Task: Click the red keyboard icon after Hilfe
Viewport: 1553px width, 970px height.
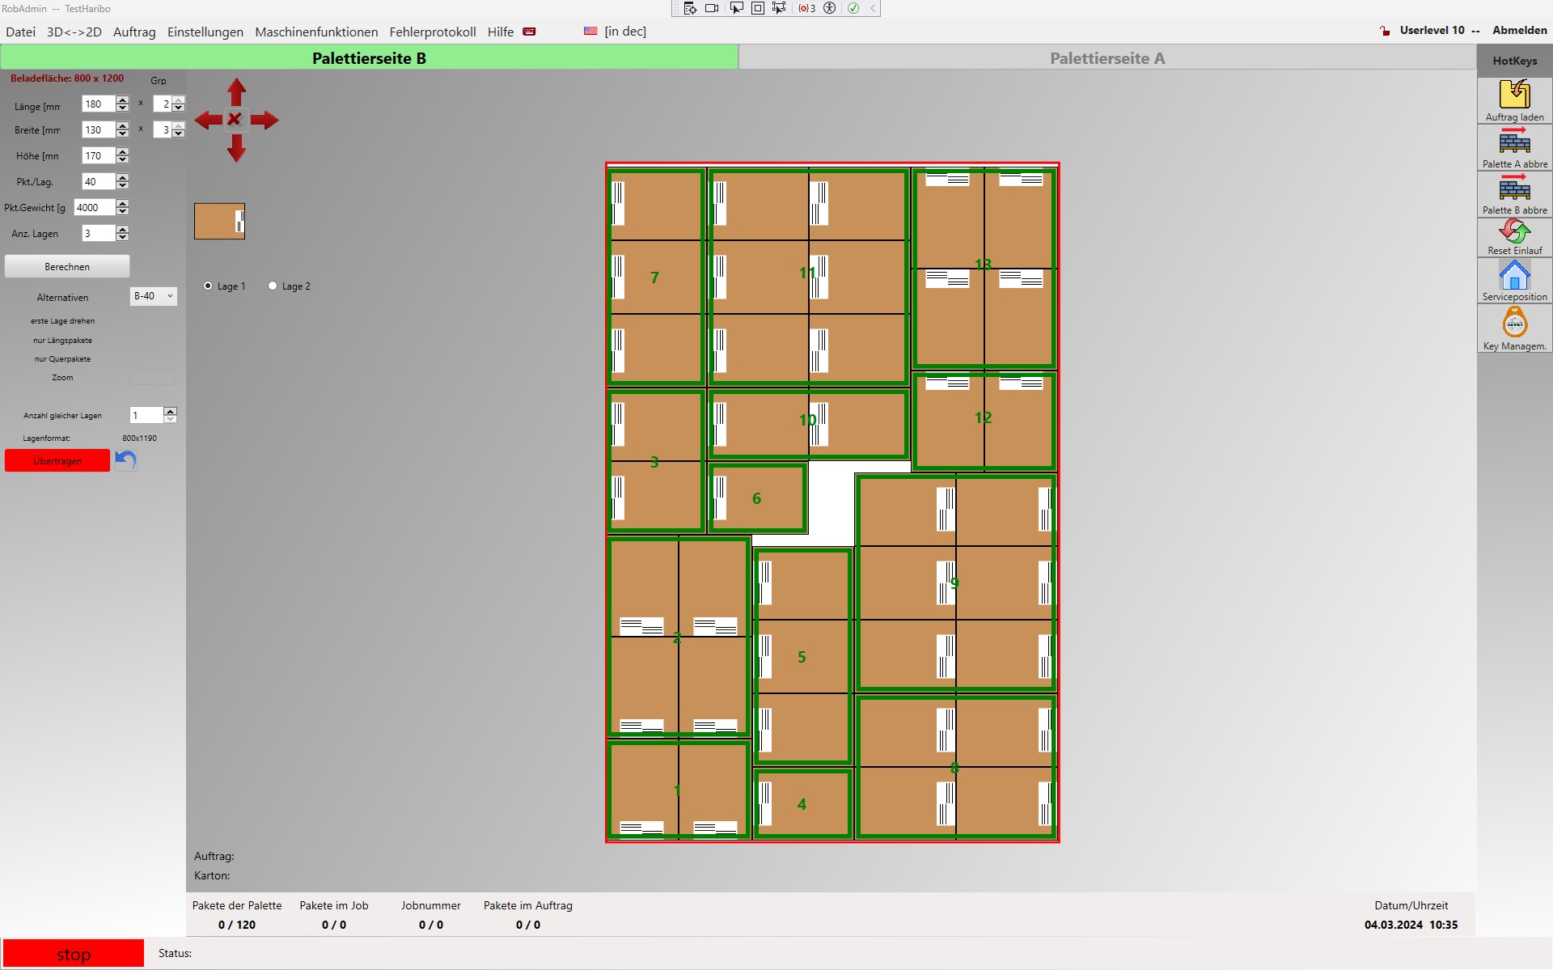Action: coord(529,32)
